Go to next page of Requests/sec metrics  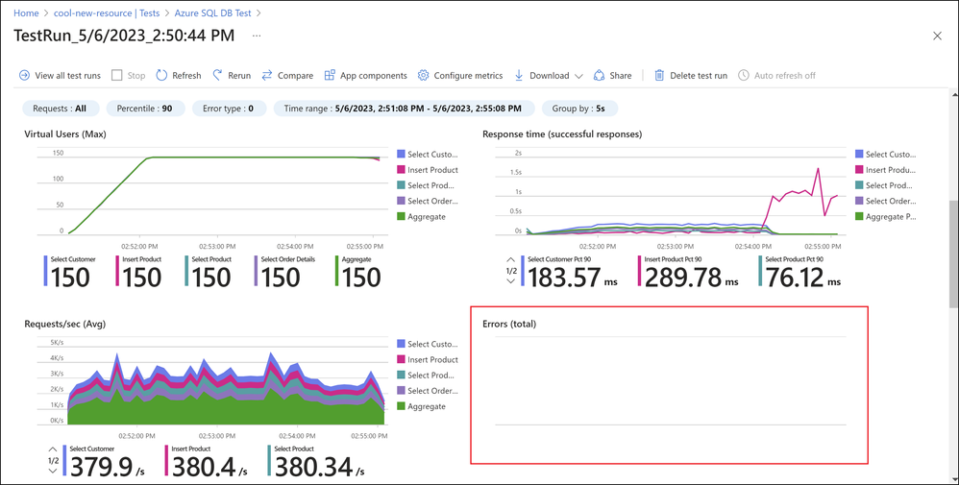(53, 471)
